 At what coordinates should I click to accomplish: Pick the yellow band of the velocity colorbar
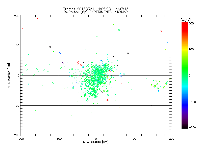[x=185, y=49]
